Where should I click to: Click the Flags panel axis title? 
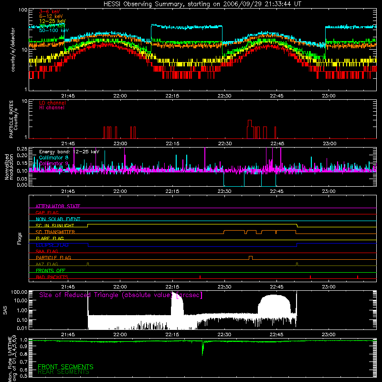20,238
